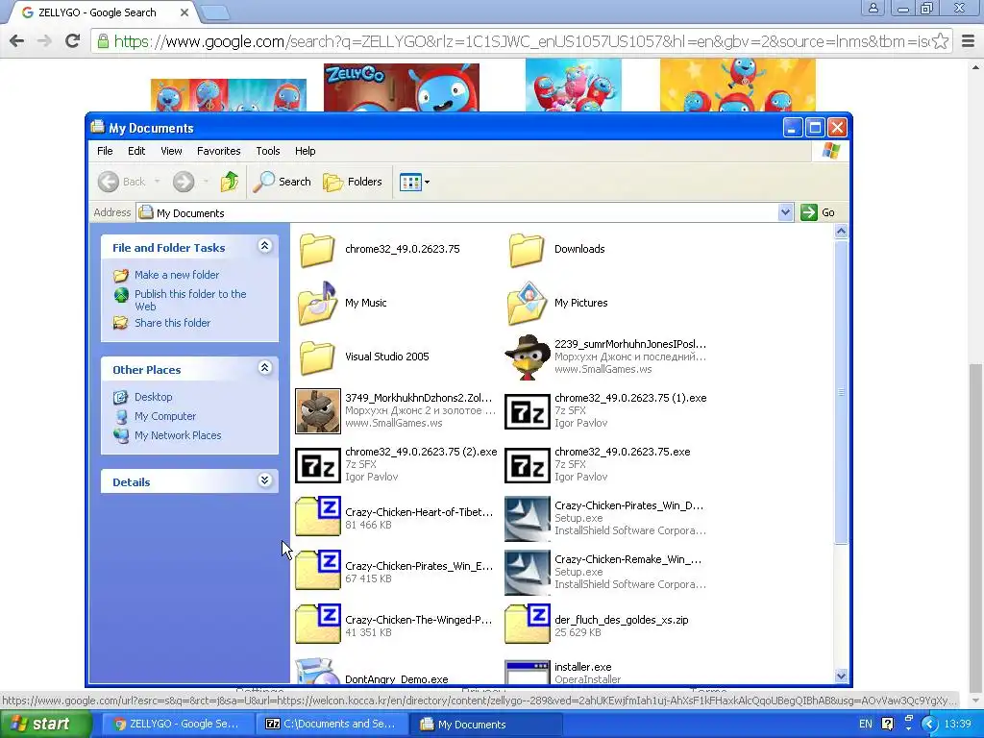The width and height of the screenshot is (984, 738).
Task: Click Make a new folder link
Action: pyautogui.click(x=177, y=275)
